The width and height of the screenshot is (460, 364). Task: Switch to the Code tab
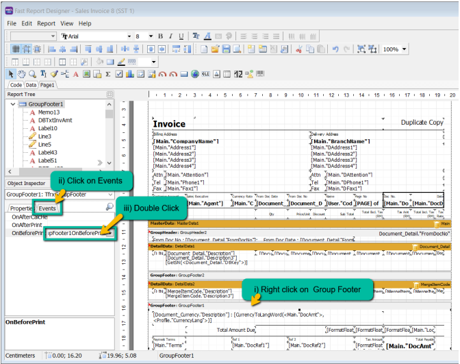[15, 85]
